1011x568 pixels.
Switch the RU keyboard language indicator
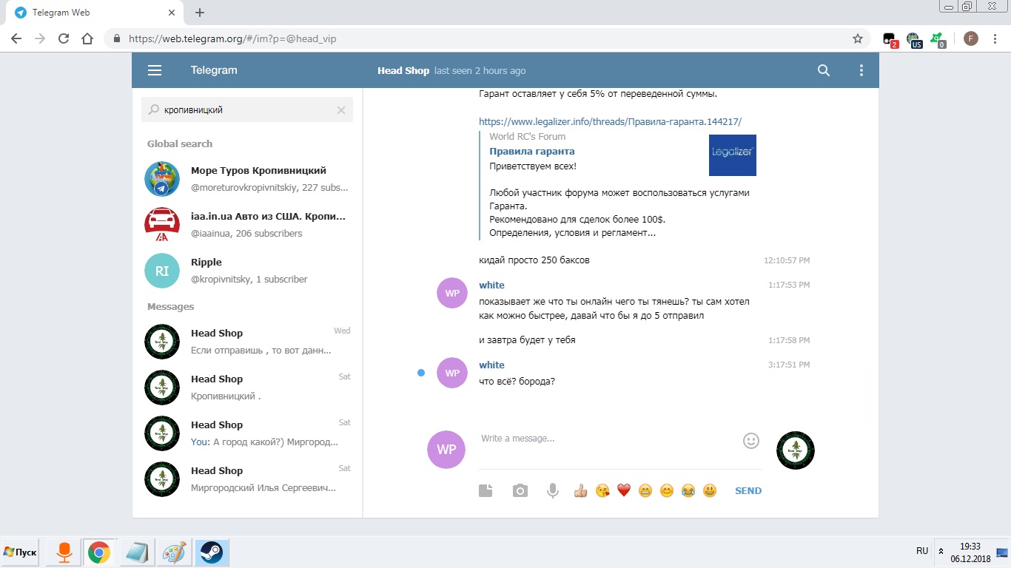pyautogui.click(x=922, y=551)
